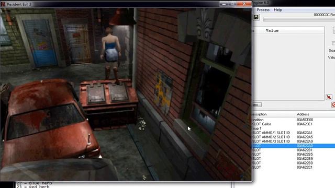Select address 00A622A1 in the address list
335x188 pixels.
coord(305,133)
